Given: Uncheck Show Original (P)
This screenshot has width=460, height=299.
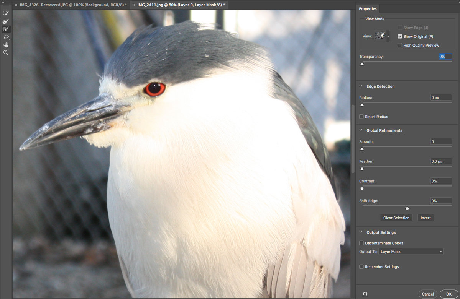Looking at the screenshot, I should [x=400, y=36].
